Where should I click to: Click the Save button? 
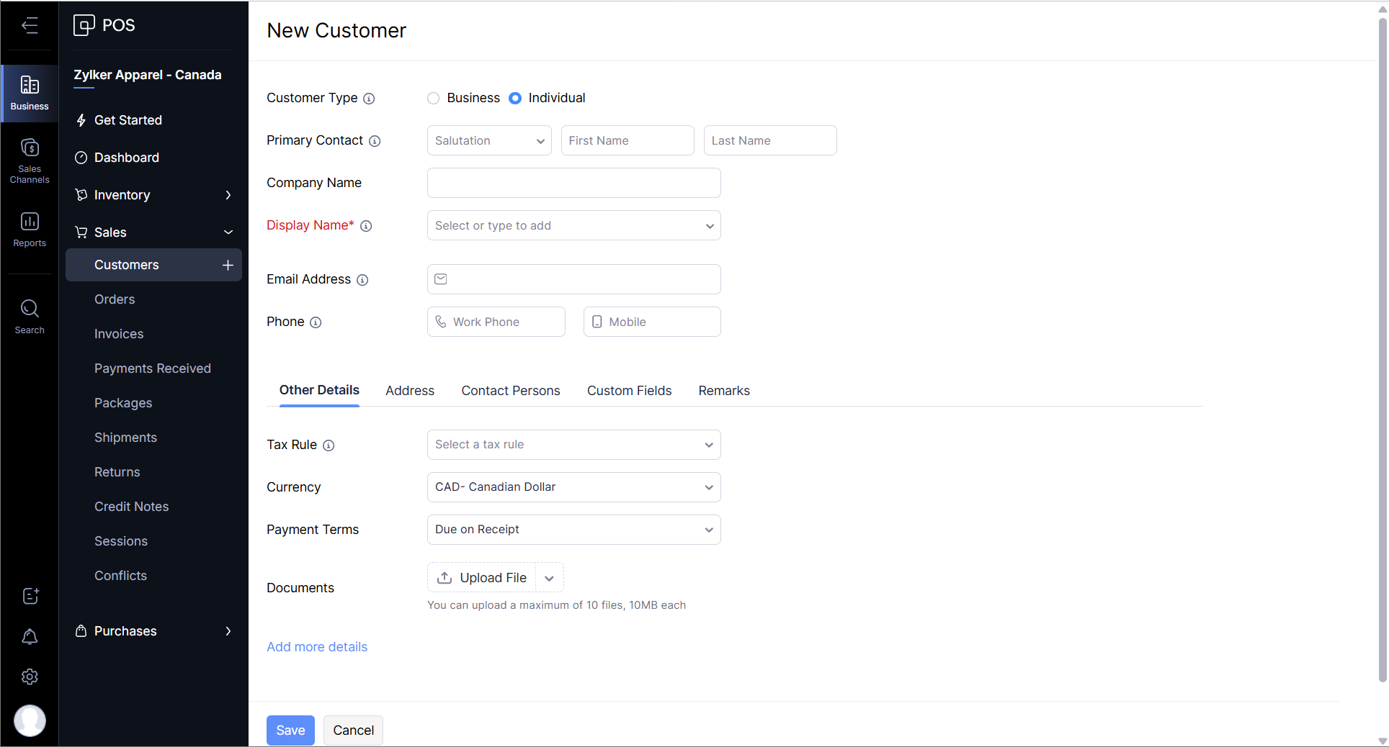click(290, 730)
